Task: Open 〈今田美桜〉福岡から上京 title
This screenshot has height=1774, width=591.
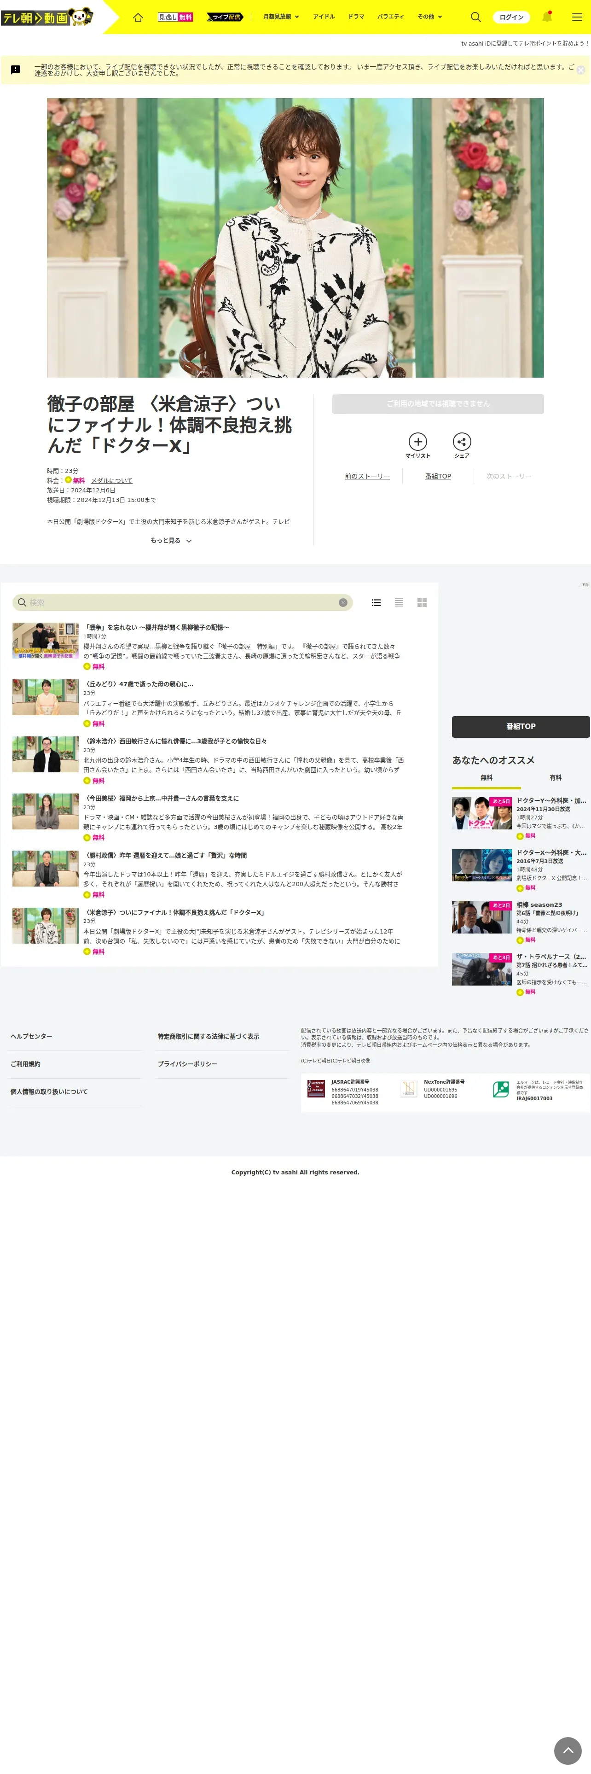Action: click(x=161, y=799)
